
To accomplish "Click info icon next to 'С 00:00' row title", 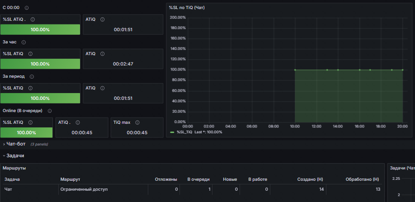I will (27, 8).
